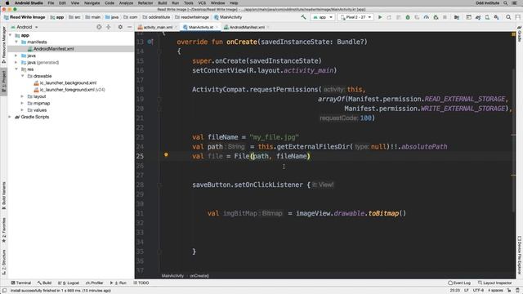523x294 pixels.
Task: Open the Refactor menu
Action: point(145,2)
